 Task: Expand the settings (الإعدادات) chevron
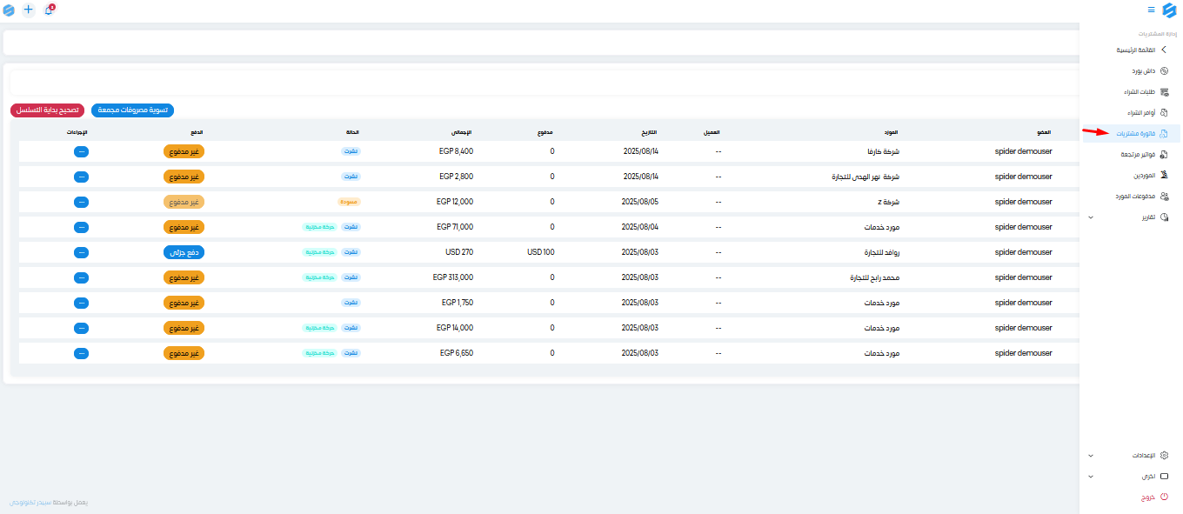coord(1091,455)
